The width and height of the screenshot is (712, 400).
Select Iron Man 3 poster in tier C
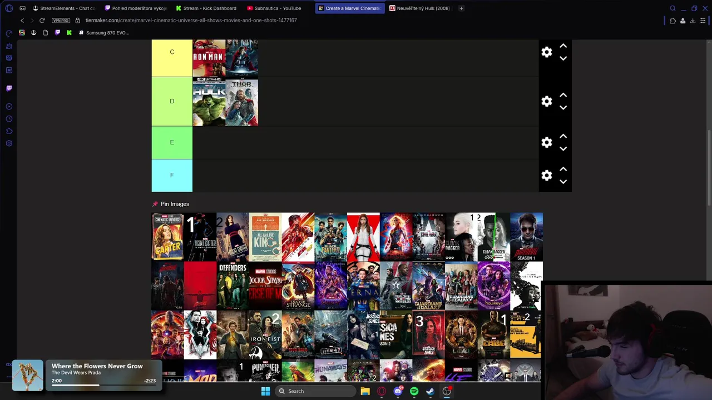[x=209, y=58]
